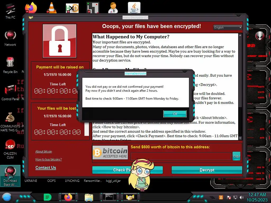The image size is (271, 203).
Task: Switch to Firefox on the taskbar
Action: (68, 197)
